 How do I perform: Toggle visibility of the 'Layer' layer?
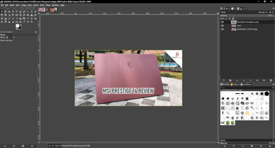pos(223,26)
